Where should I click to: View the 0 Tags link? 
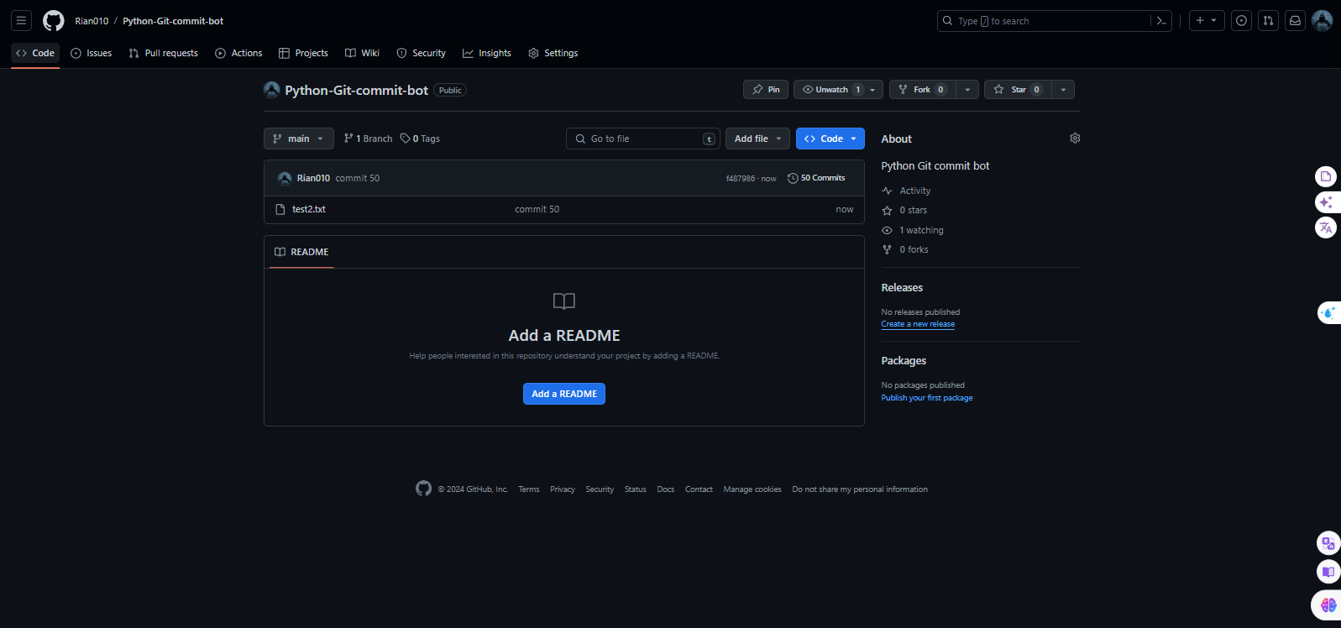(x=420, y=139)
